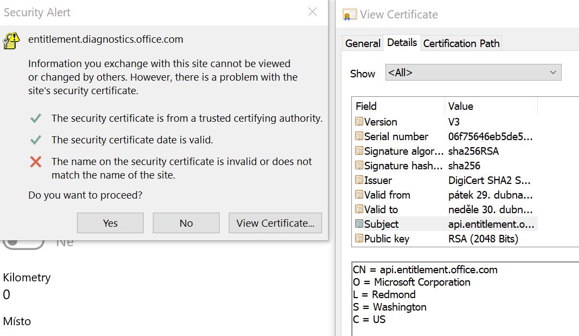Click the Serial number field icon
579x336 pixels.
tap(359, 136)
